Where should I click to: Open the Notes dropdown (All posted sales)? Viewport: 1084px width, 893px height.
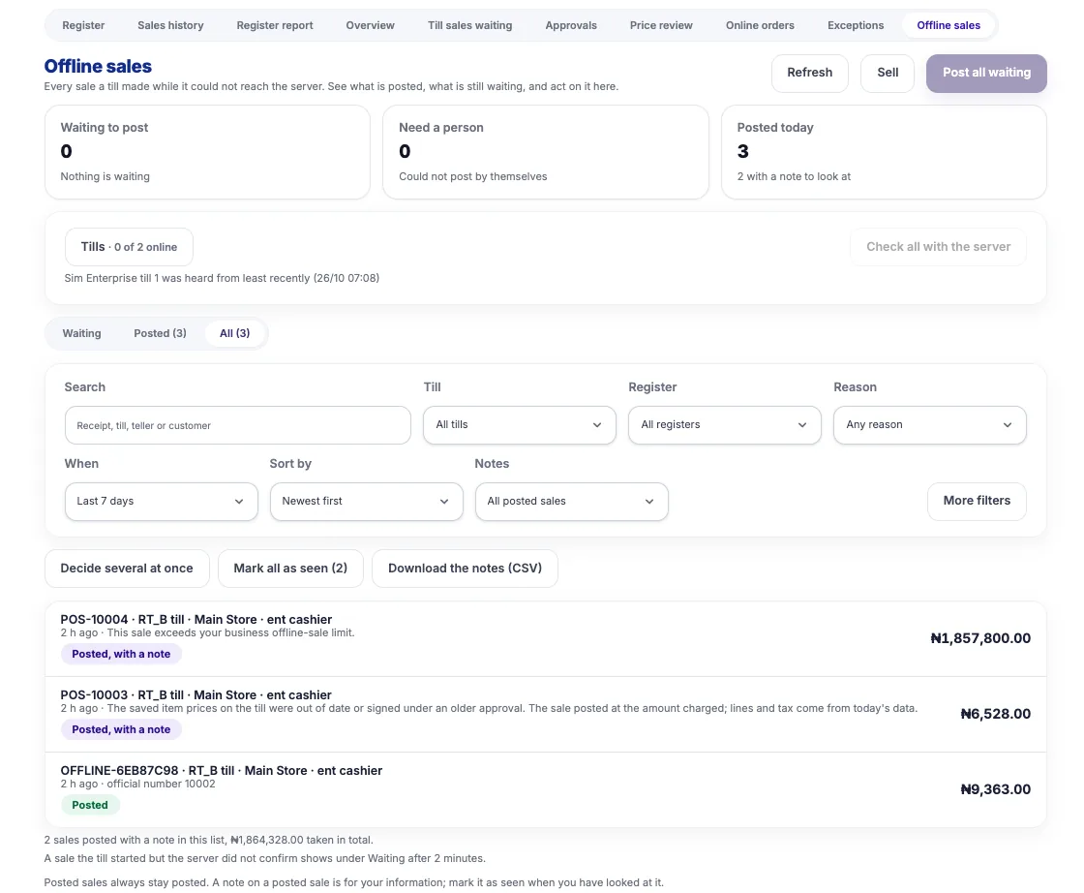[x=572, y=502]
